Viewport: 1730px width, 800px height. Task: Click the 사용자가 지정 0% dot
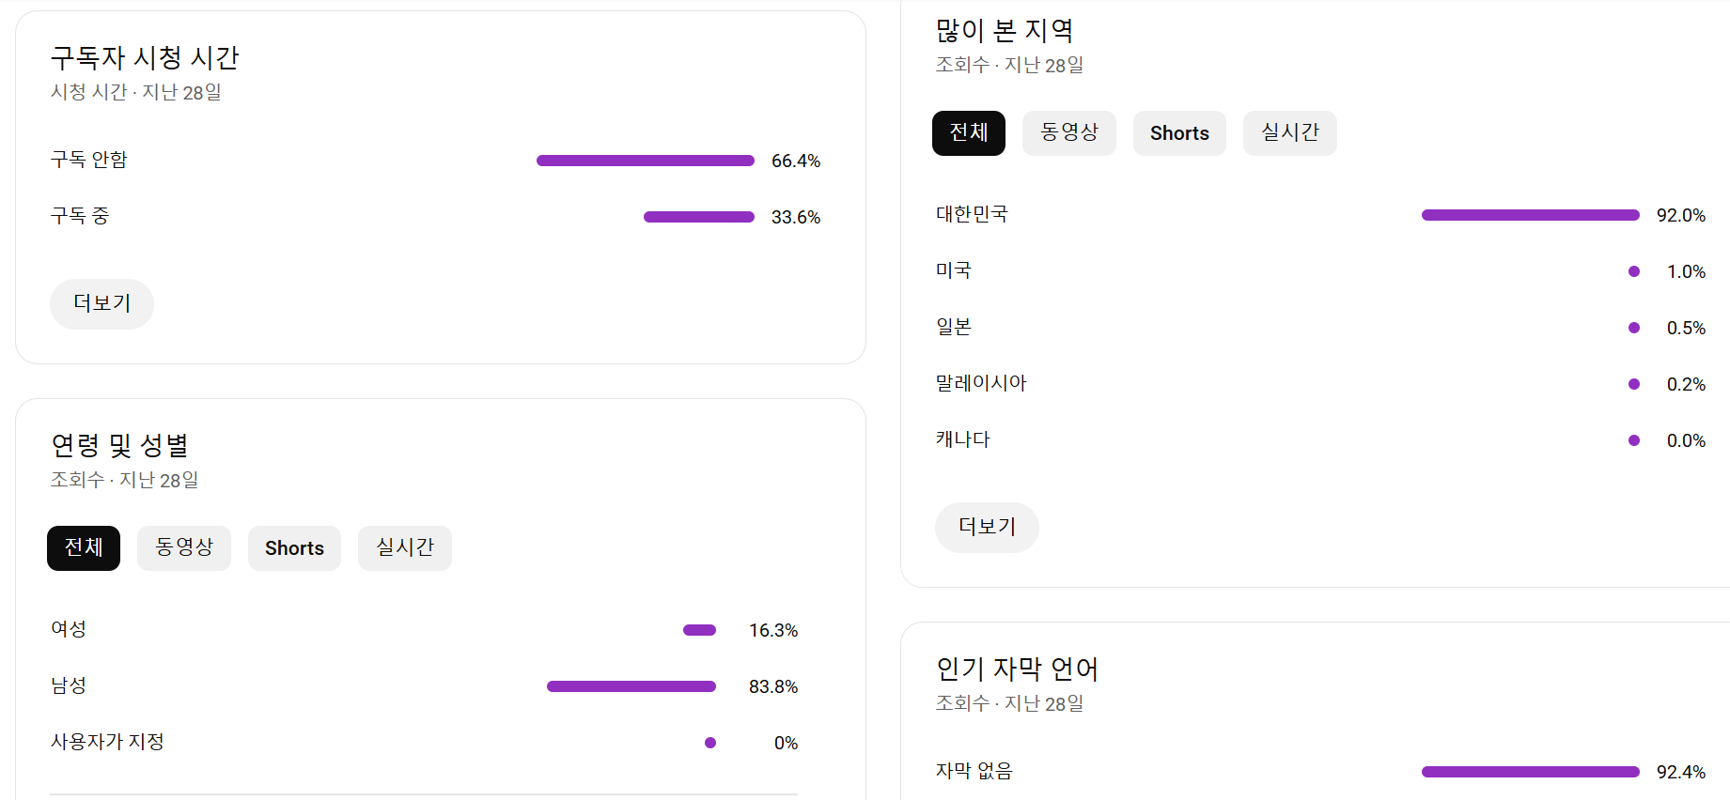click(x=710, y=743)
